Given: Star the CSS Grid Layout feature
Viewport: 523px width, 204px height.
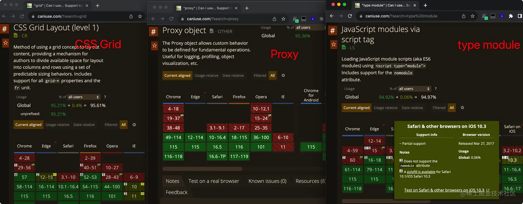Looking at the screenshot, I should [x=5, y=43].
